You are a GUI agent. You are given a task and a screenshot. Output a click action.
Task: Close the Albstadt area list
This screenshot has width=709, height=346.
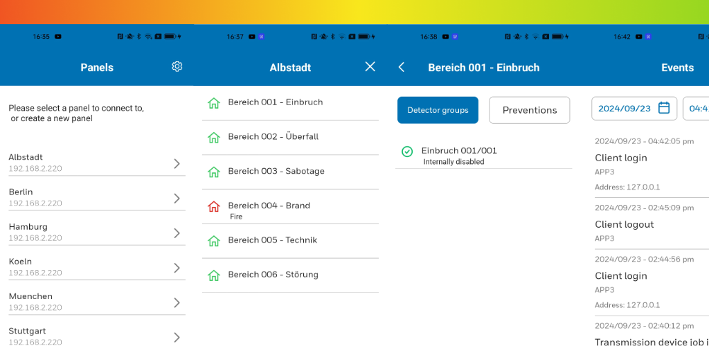[370, 67]
